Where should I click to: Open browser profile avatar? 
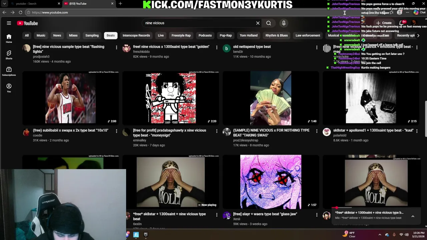point(399,12)
